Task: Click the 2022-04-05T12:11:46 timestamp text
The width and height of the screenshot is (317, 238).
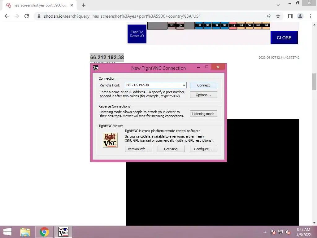Action: (x=279, y=58)
